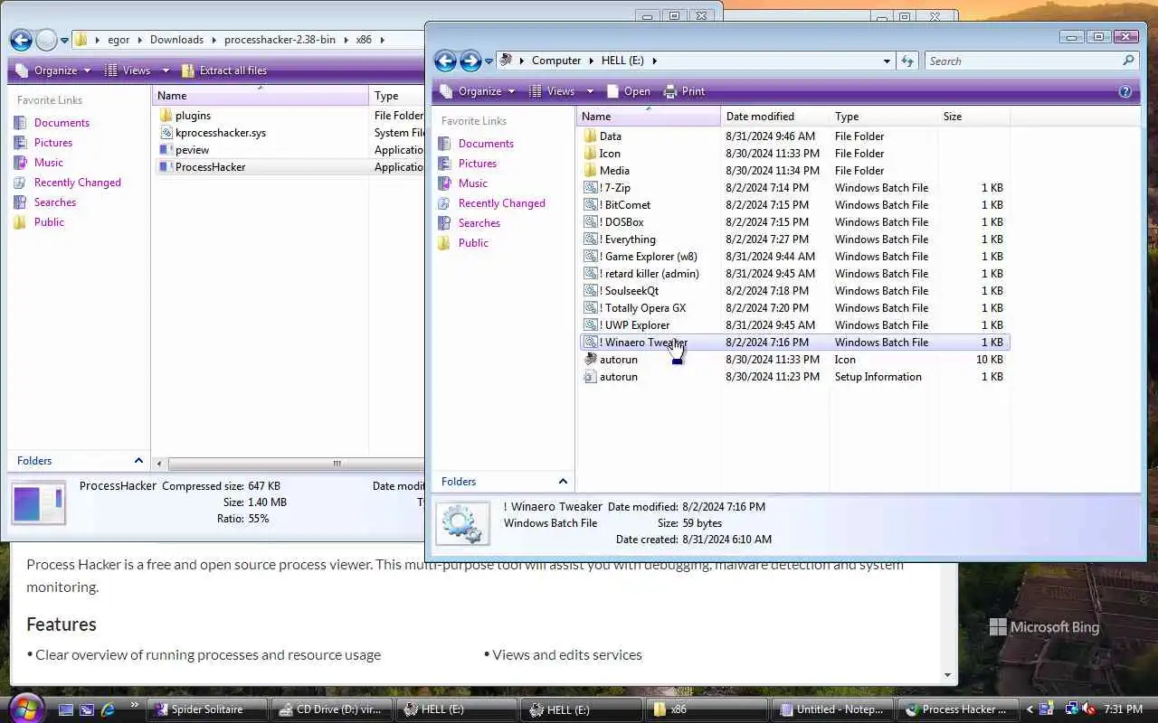Screen dimensions: 1158x723
Task: Select the Media folder
Action: pyautogui.click(x=614, y=171)
